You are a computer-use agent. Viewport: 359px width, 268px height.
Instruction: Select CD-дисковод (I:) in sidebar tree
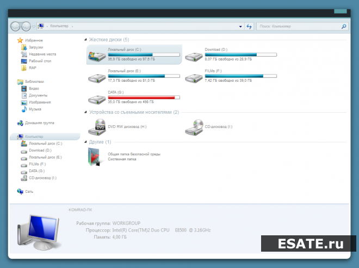pyautogui.click(x=42, y=178)
